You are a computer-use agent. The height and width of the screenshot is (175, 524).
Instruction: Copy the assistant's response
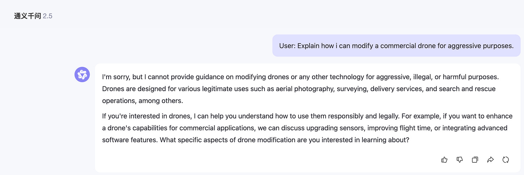pos(475,160)
